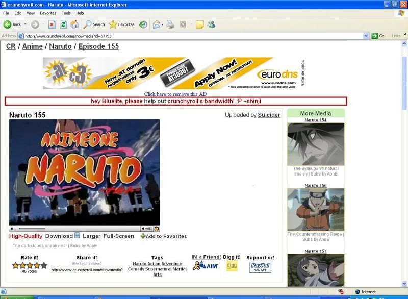Click the Full-Screen link below the video
The width and height of the screenshot is (408, 299).
[x=119, y=236]
